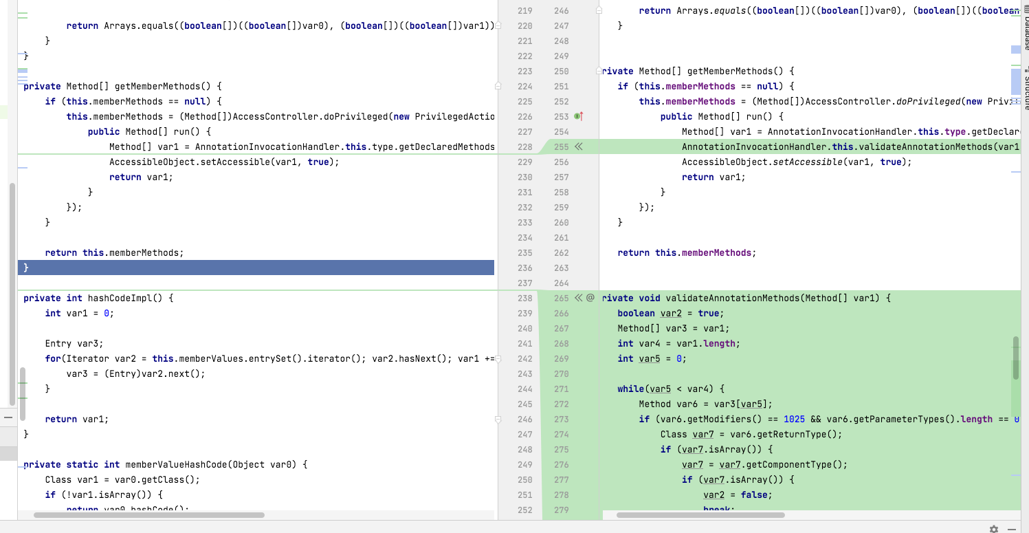Click 'AccessibleObject.setAccessible(var1, true);' in left pane
The height and width of the screenshot is (533, 1029).
pyautogui.click(x=224, y=162)
